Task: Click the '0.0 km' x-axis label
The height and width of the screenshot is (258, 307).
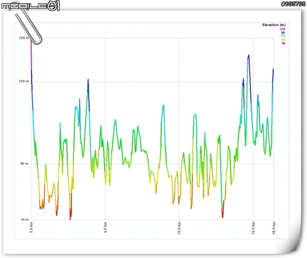Action: (x=31, y=227)
